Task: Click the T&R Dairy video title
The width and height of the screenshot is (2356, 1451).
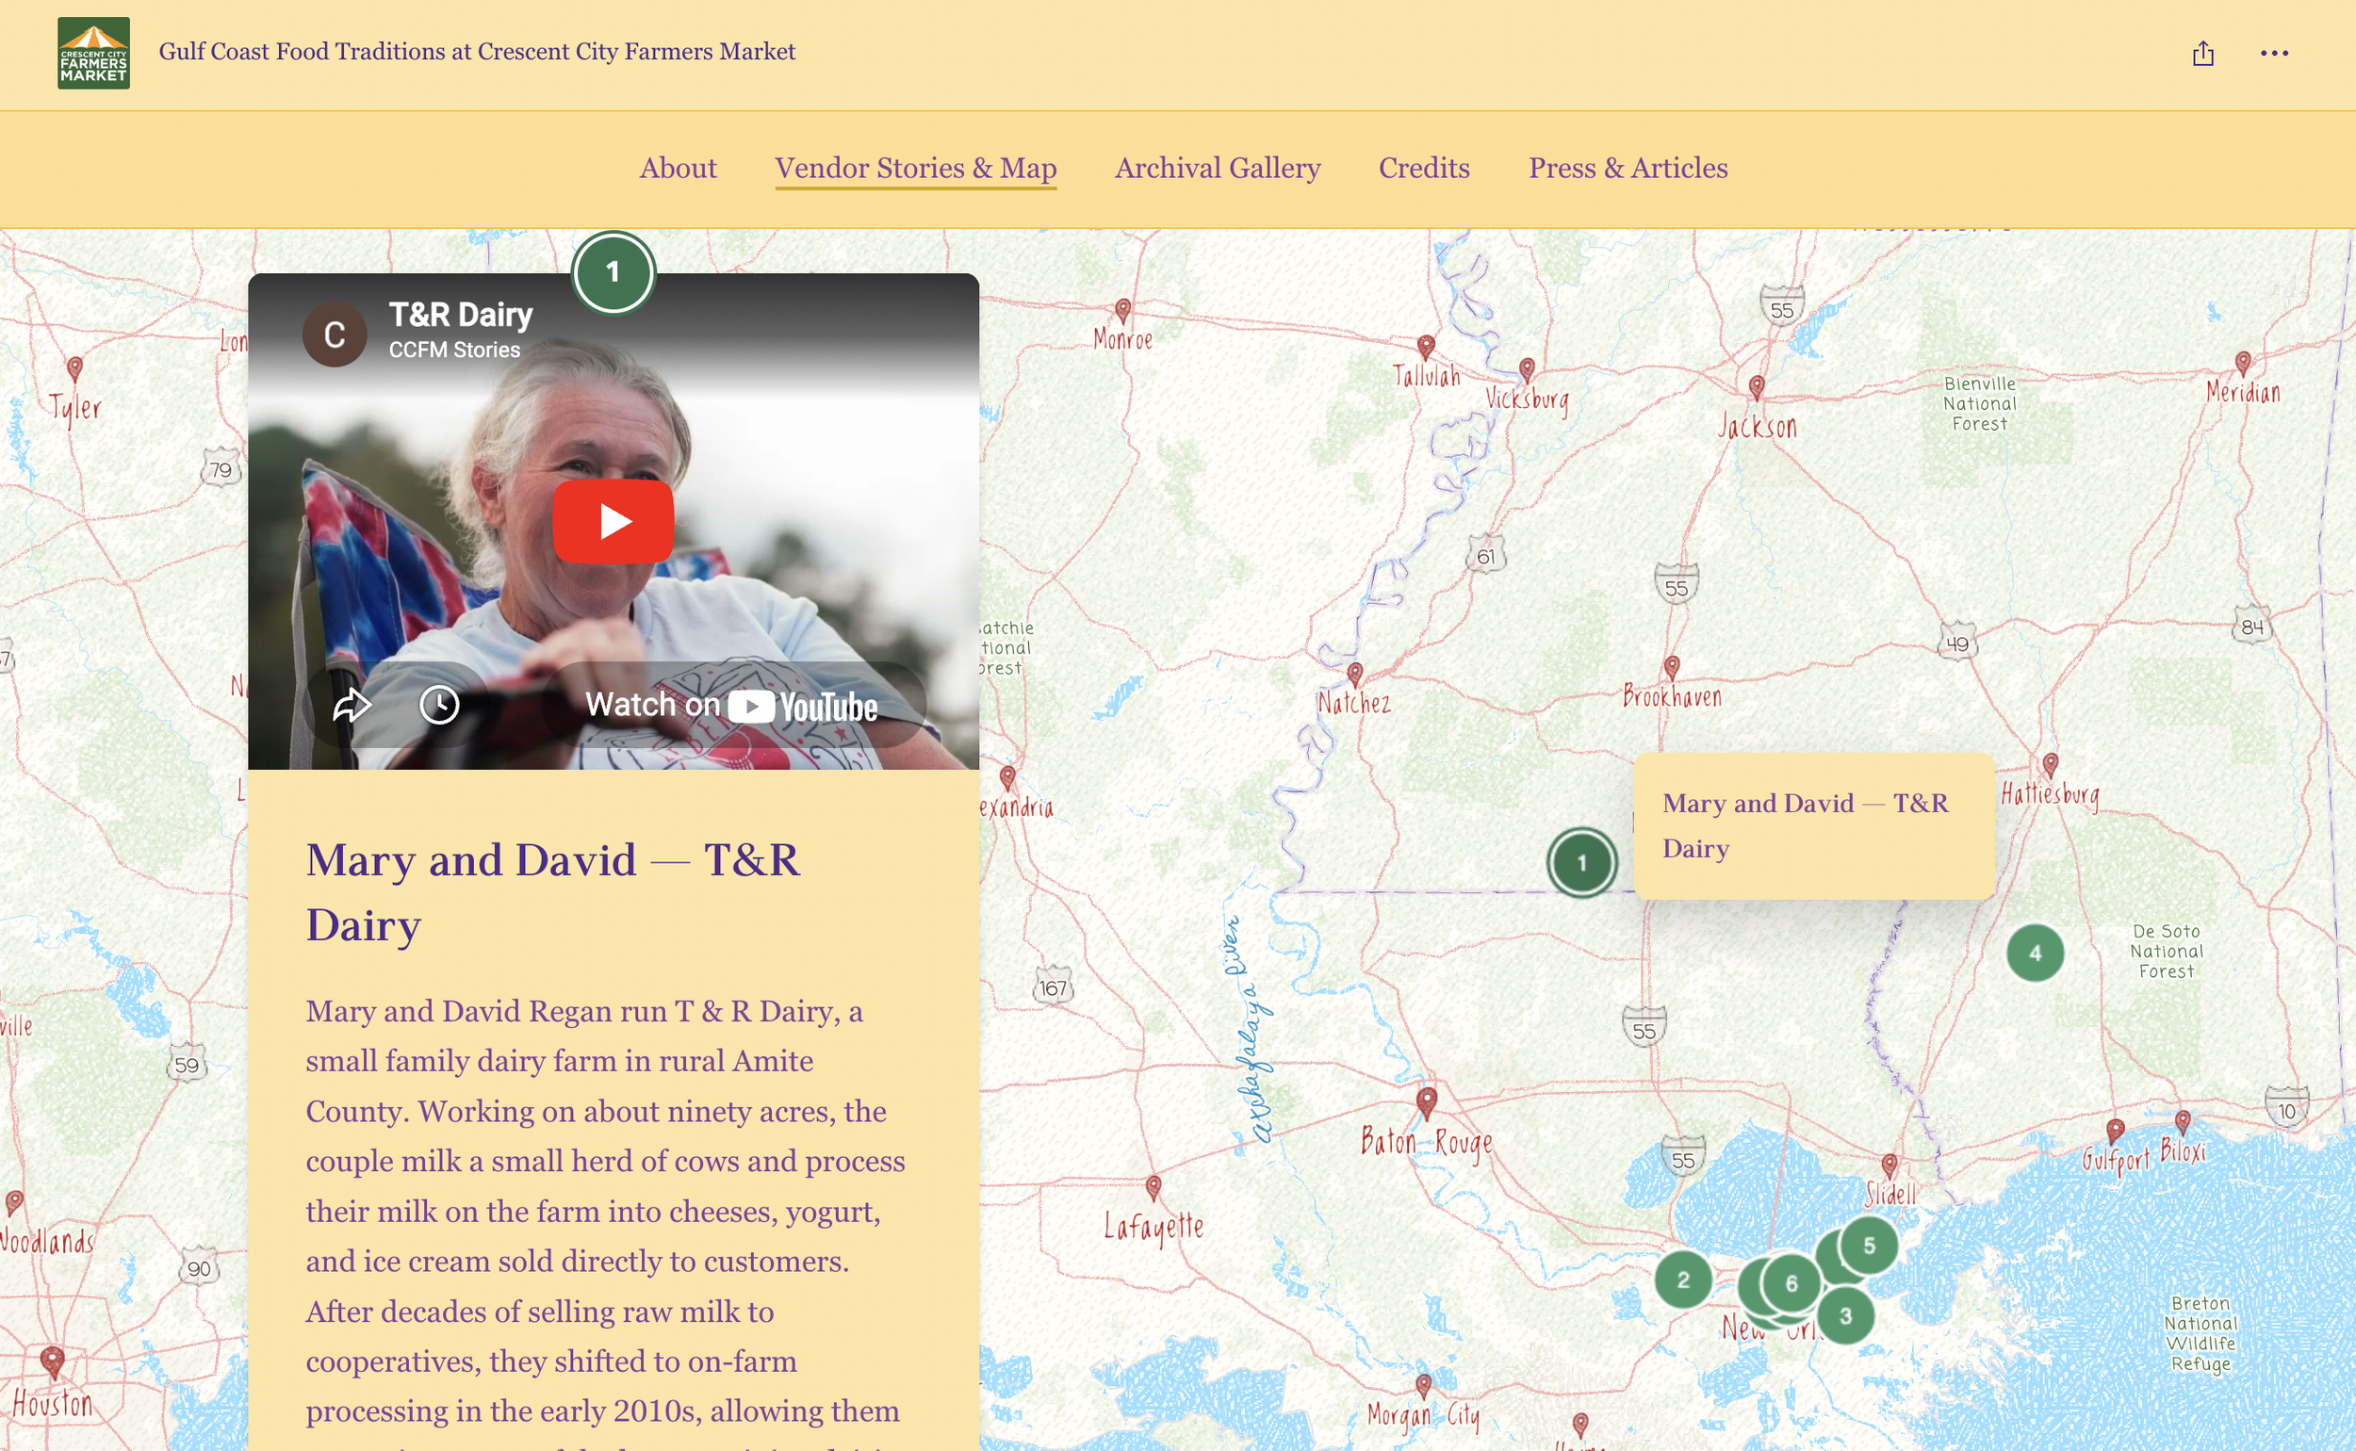Action: (x=461, y=314)
